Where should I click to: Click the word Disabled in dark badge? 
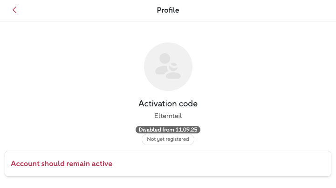click(x=150, y=130)
